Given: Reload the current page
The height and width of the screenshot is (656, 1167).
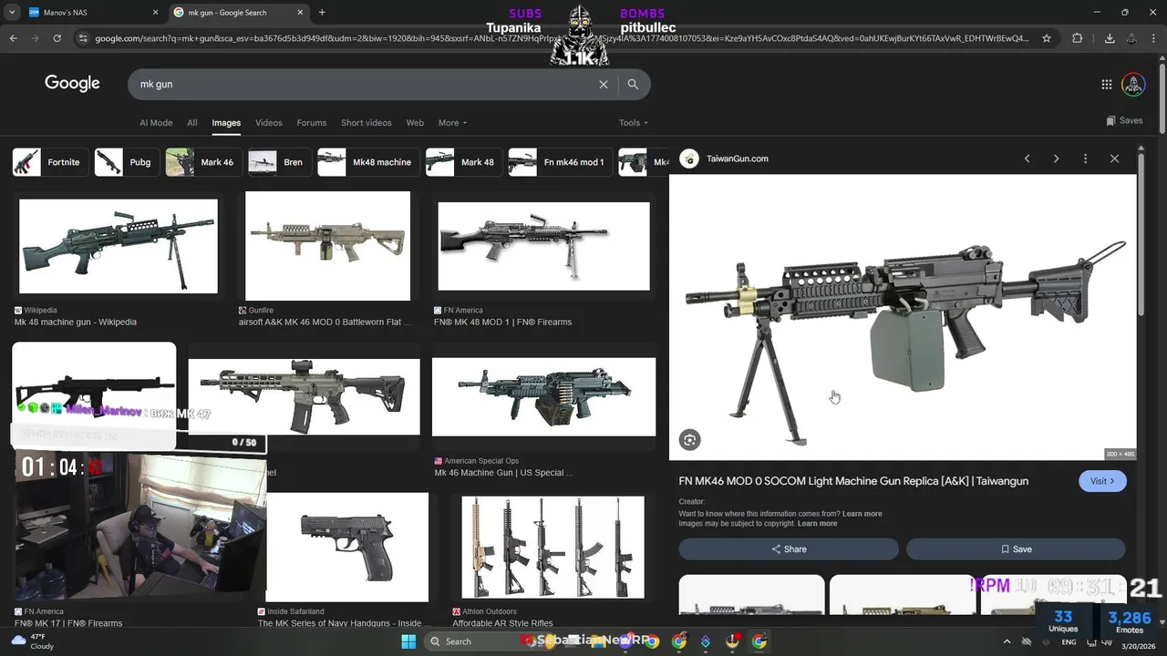Looking at the screenshot, I should pos(57,38).
